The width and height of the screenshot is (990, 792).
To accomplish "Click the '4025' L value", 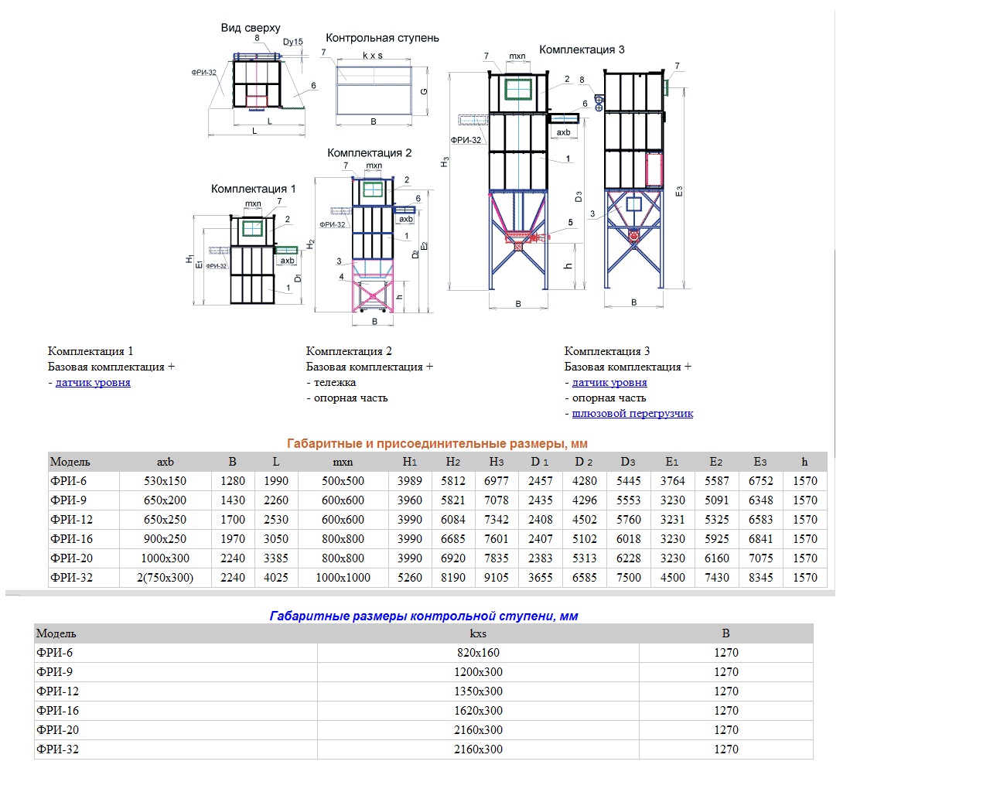I will (x=276, y=578).
